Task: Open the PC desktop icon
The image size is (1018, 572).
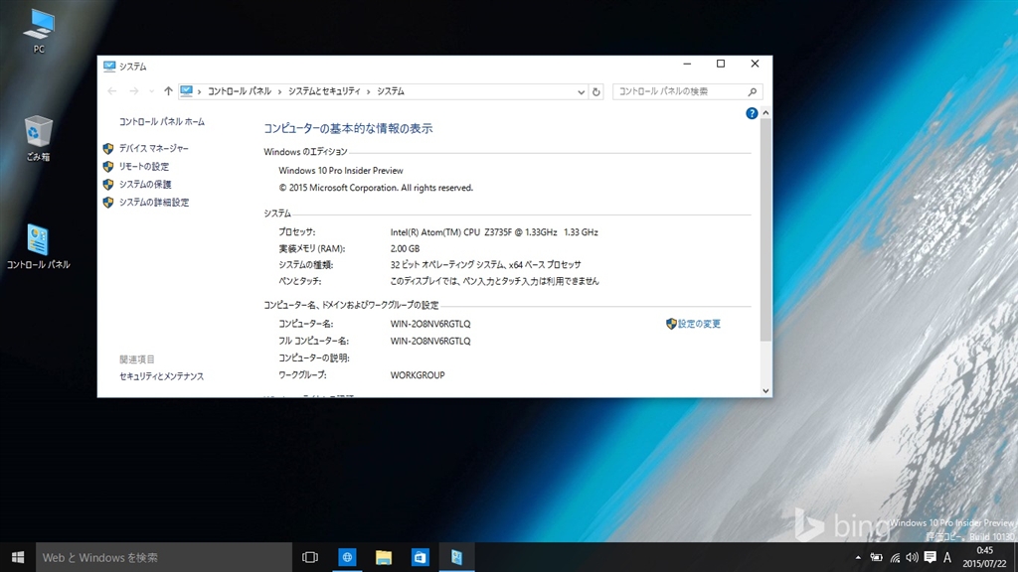Action: [x=39, y=31]
